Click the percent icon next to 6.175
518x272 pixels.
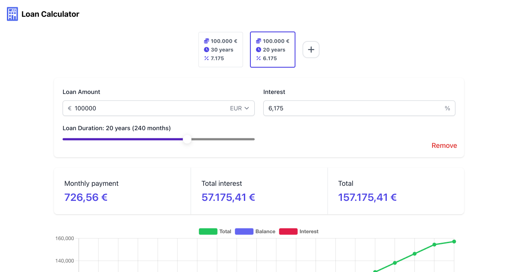coord(259,58)
